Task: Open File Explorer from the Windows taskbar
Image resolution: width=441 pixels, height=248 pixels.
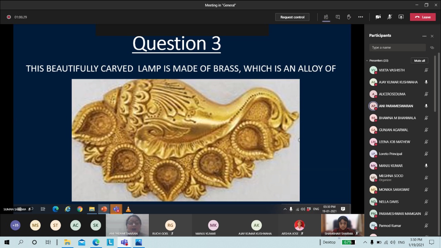Action: tap(68, 242)
